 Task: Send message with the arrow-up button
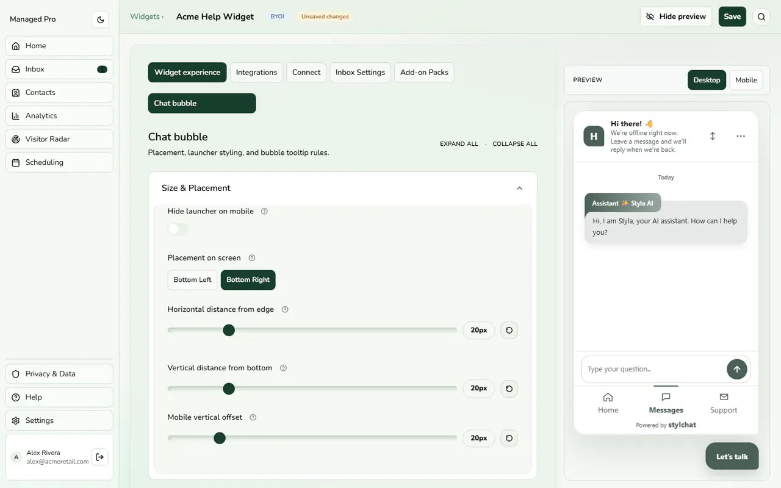coord(736,369)
